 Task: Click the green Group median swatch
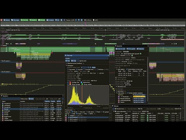point(82,84)
